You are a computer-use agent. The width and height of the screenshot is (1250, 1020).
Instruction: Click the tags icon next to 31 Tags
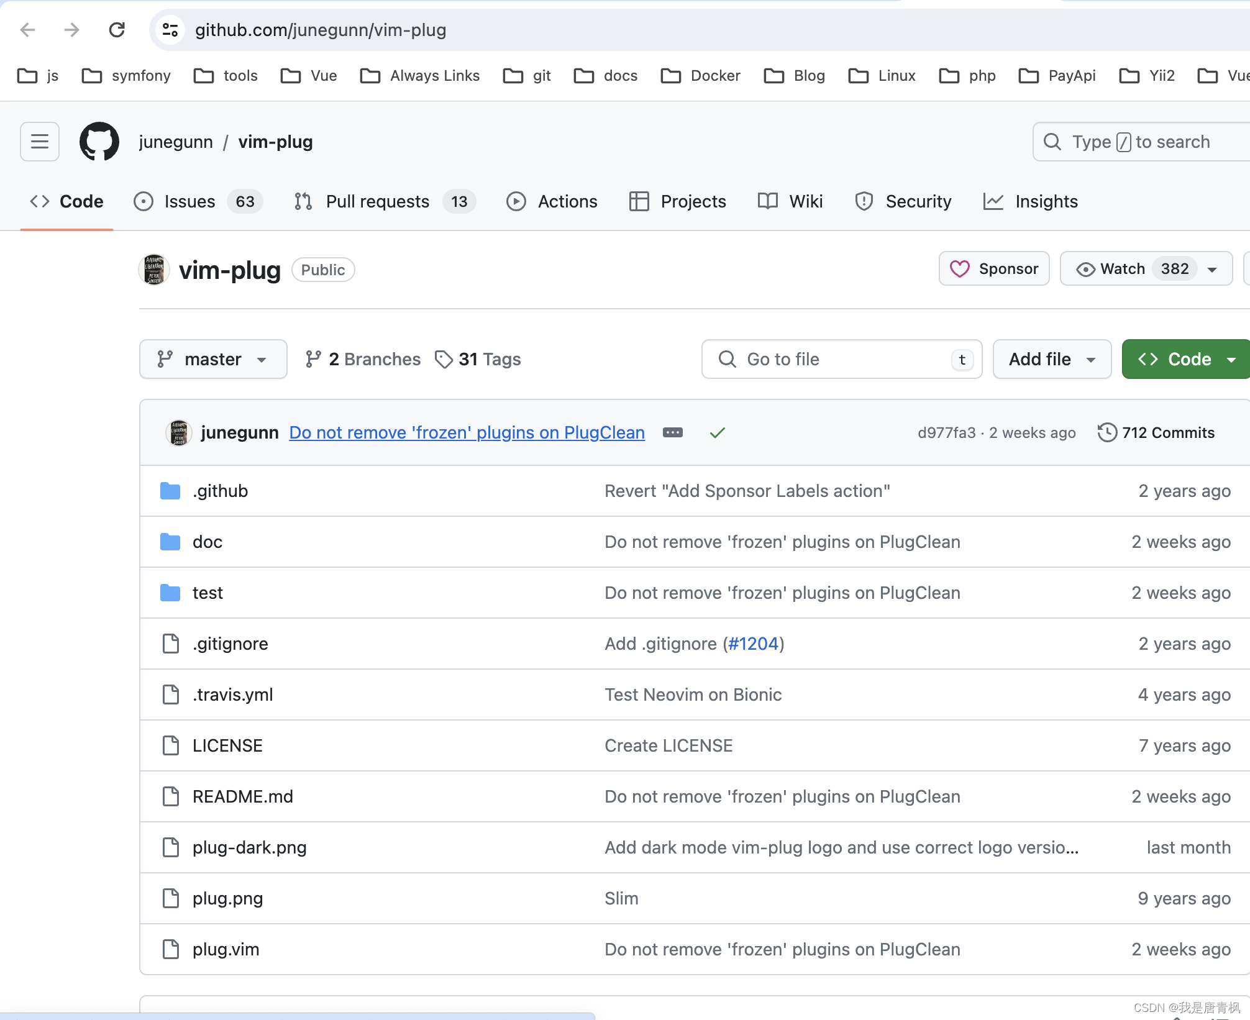pos(444,359)
